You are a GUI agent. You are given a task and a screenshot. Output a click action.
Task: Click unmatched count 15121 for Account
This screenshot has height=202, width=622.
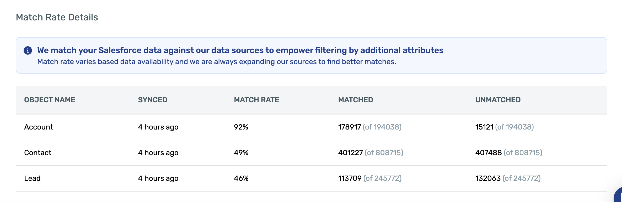coord(484,127)
